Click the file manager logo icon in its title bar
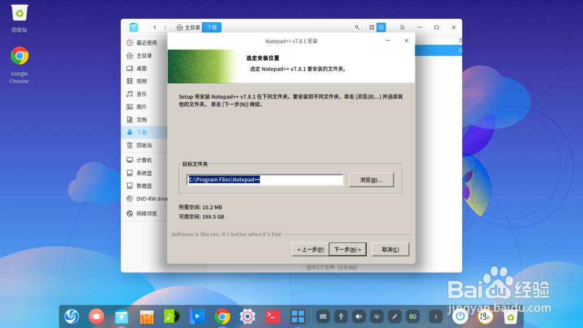 pyautogui.click(x=134, y=27)
